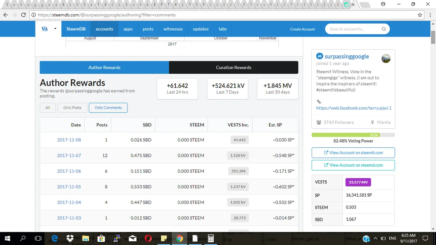Open Task View on taskbar
The image size is (436, 245).
(x=38, y=239)
